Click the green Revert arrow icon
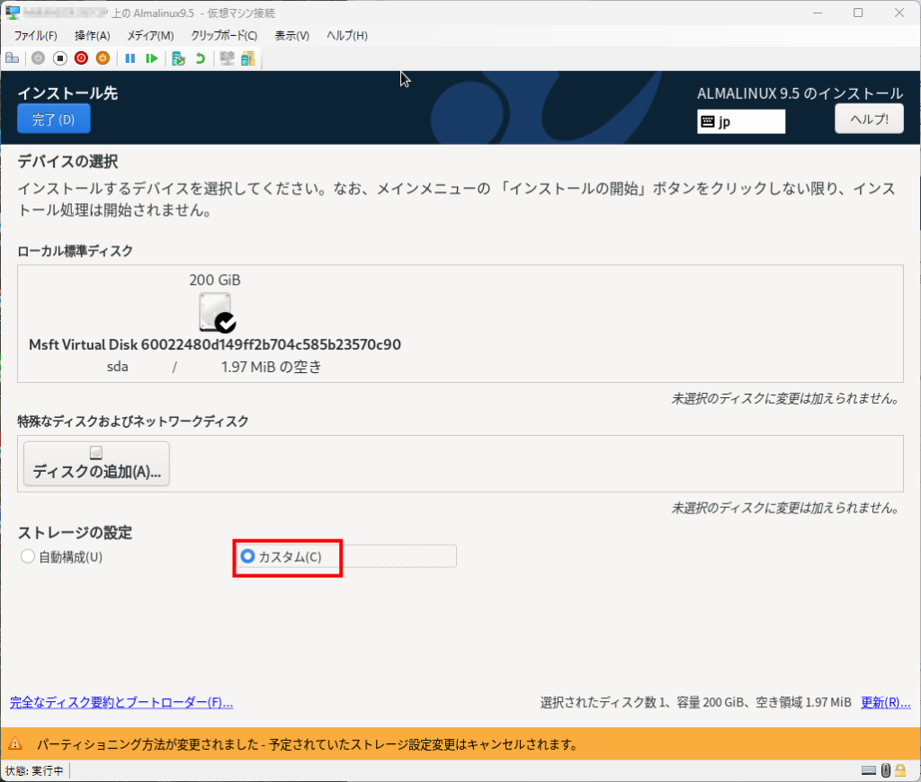 click(200, 58)
